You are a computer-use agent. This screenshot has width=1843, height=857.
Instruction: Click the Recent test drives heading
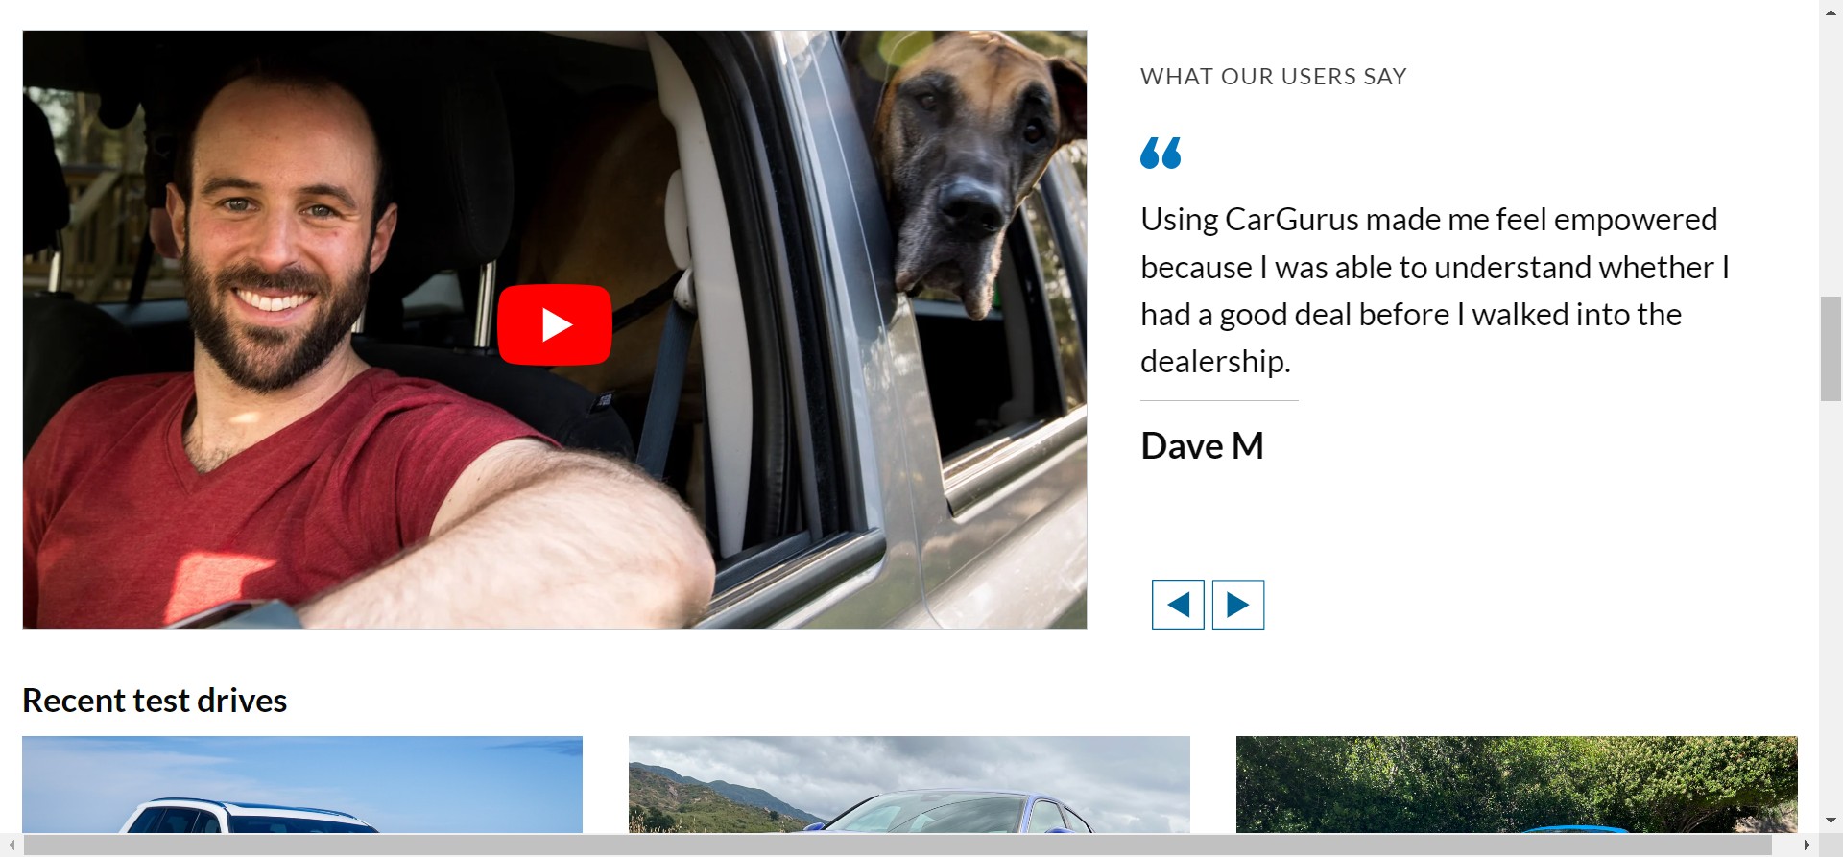pos(155,701)
